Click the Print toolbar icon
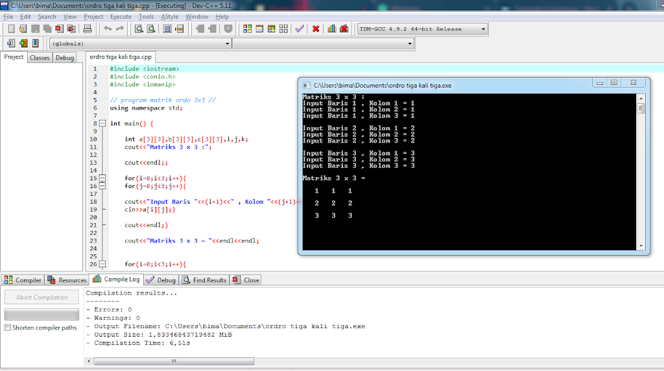The height and width of the screenshot is (371, 664). click(x=88, y=29)
